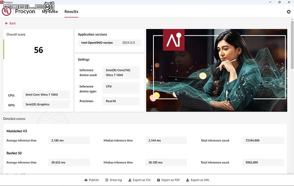Switch to the My suite tab
This screenshot has width=294, height=186.
[x=50, y=12]
